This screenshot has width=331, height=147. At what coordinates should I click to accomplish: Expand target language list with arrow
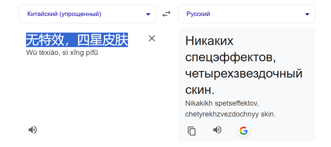point(307,14)
